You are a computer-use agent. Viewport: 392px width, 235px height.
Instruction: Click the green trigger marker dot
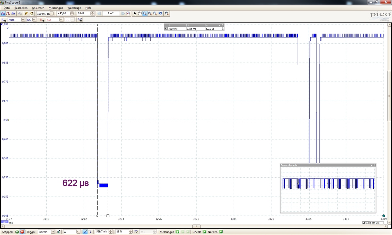coord(384,215)
